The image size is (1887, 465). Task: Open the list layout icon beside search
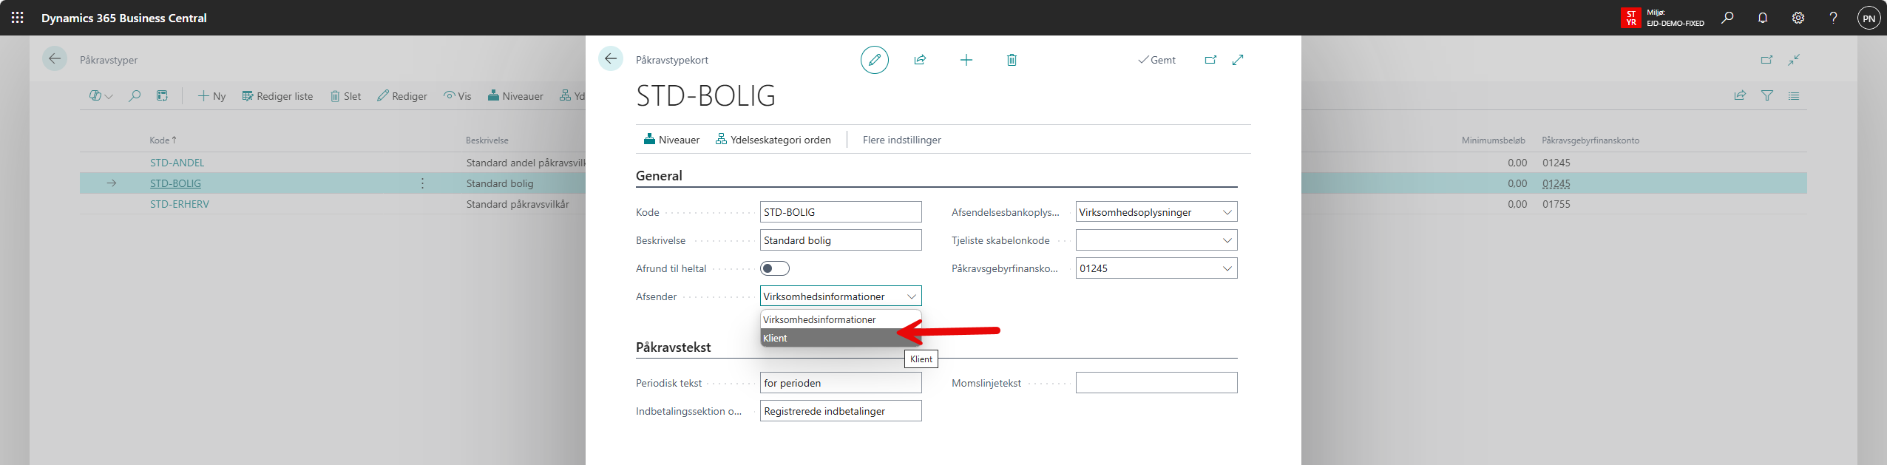pos(162,96)
